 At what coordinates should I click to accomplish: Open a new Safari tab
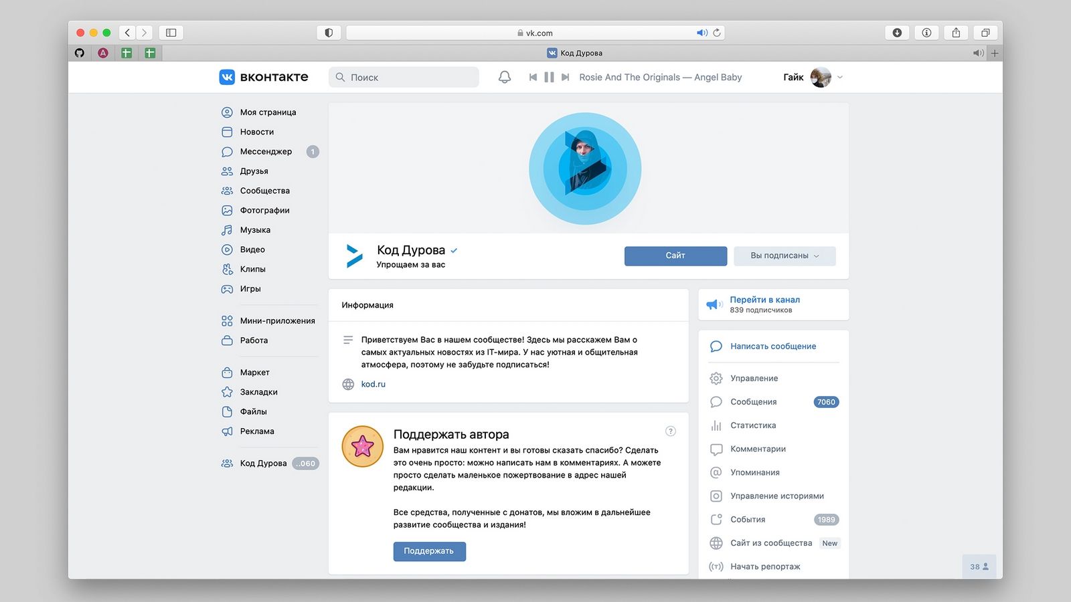(x=995, y=53)
